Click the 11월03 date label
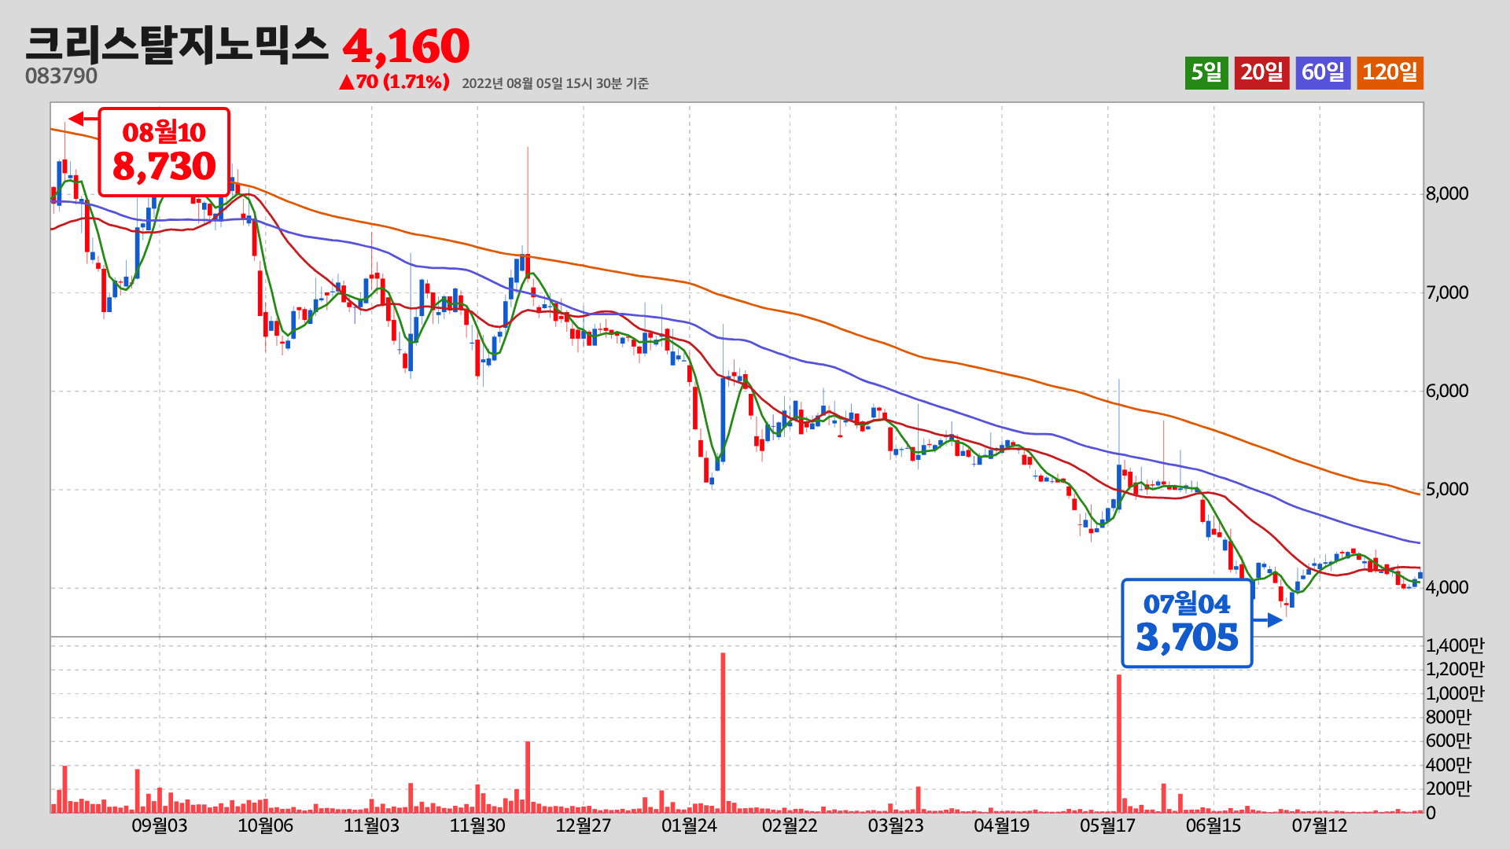 pos(372,826)
